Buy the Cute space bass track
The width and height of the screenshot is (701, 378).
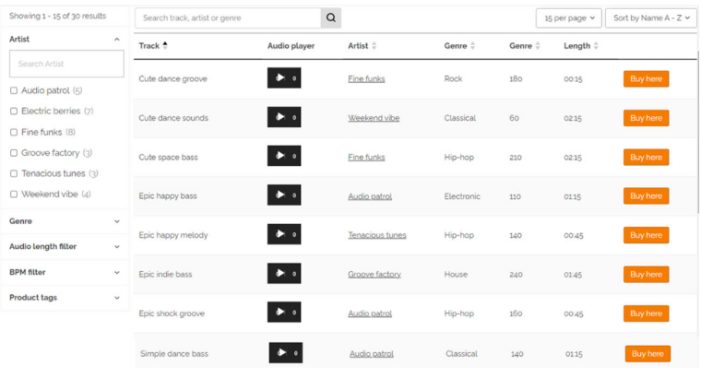tap(646, 158)
